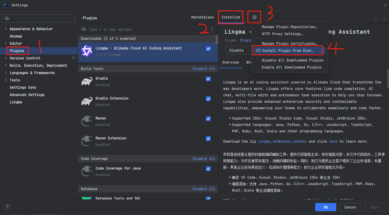Choose Disable All Downloaded Plugins
Viewport: 389px width, 215px height.
coord(289,60)
